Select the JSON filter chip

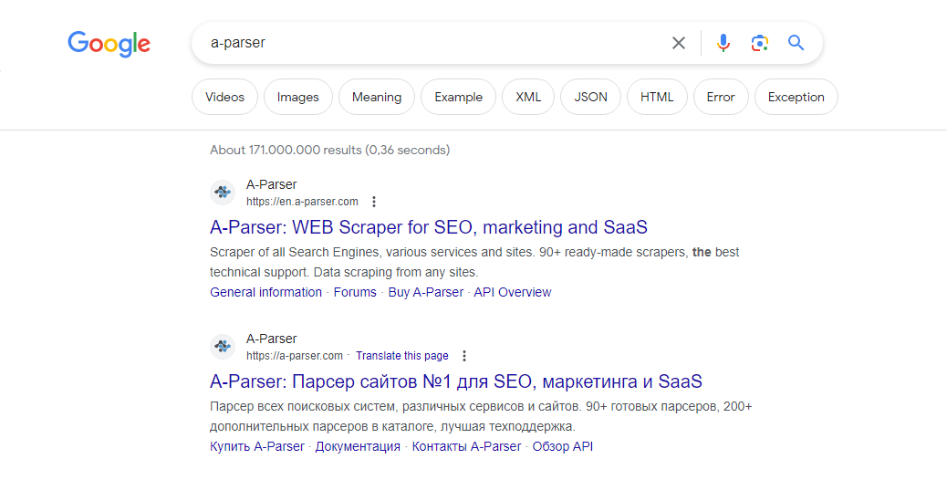click(590, 97)
